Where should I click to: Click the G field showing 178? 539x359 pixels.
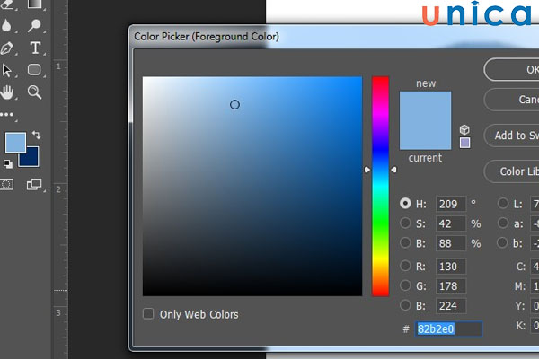[x=451, y=285]
